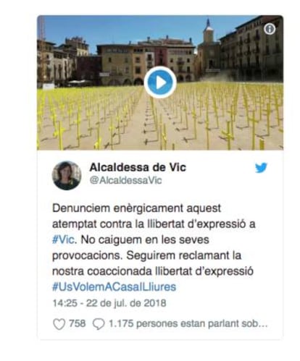Image resolution: width=300 pixels, height=361 pixels.
Task: Play the yellow crosses video
Action: tap(160, 82)
